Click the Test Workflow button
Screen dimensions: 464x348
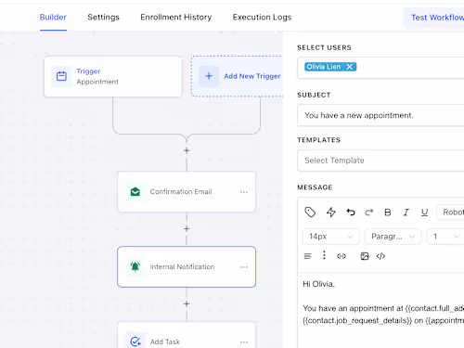(x=437, y=18)
